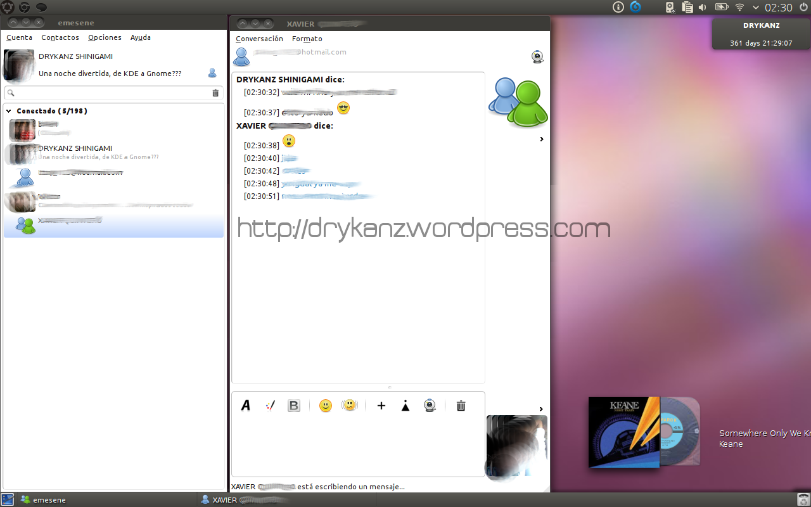Viewport: 811px width, 507px height.
Task: Collapse the contact avatar side panel arrow
Action: 542,139
